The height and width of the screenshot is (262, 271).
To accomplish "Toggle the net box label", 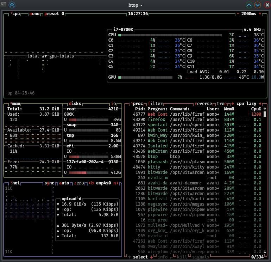I will click(16, 183).
